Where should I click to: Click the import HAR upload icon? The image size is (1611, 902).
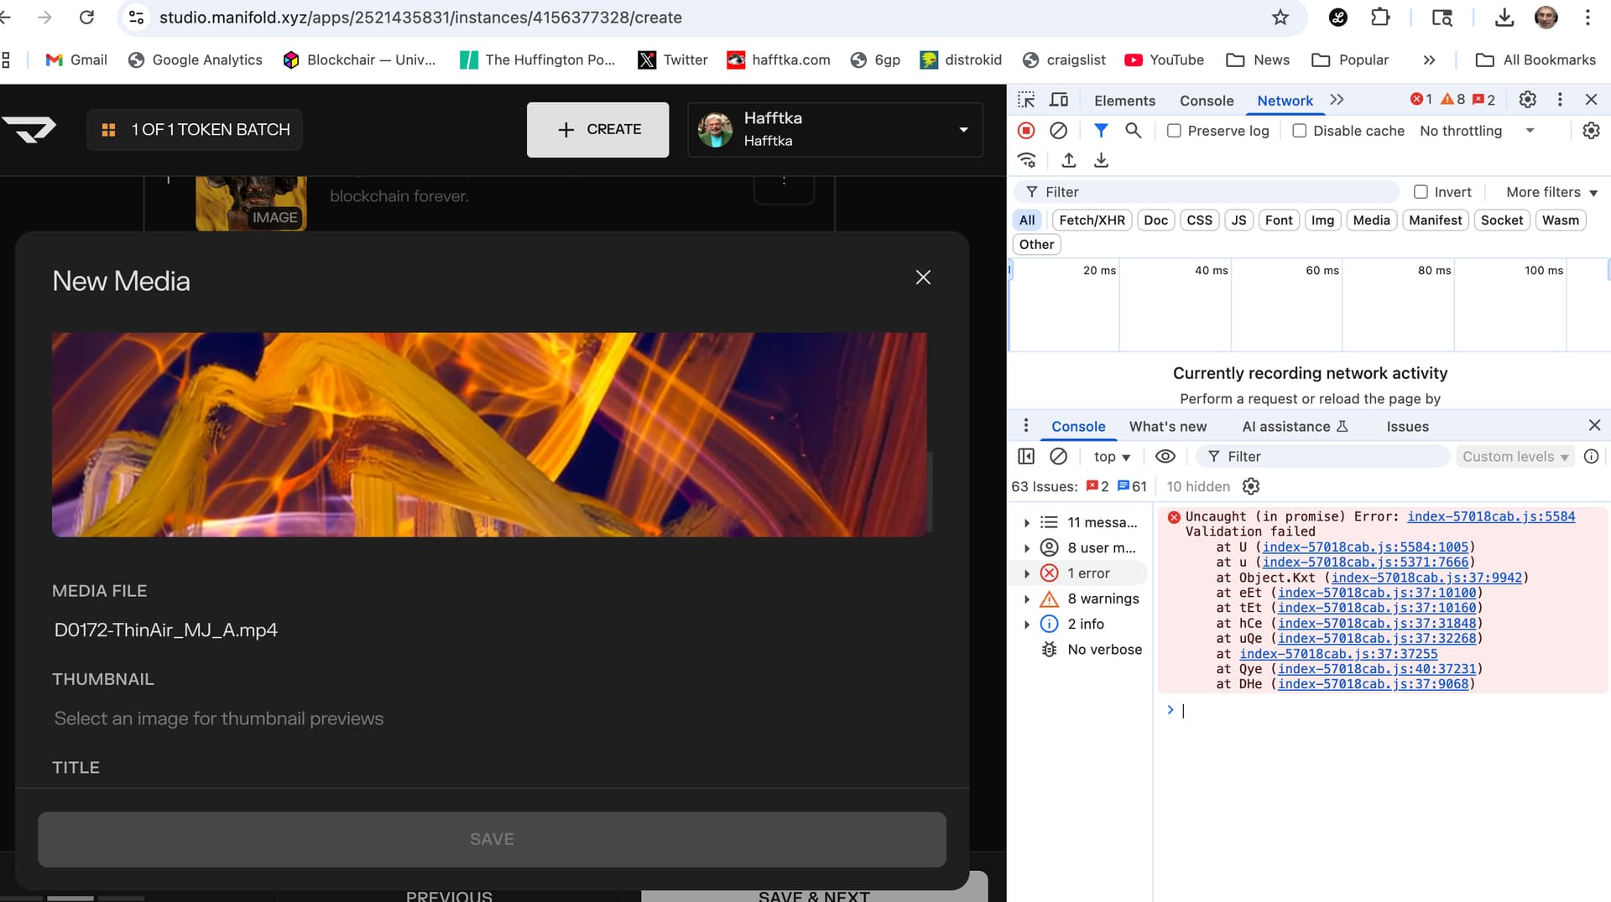coord(1069,160)
